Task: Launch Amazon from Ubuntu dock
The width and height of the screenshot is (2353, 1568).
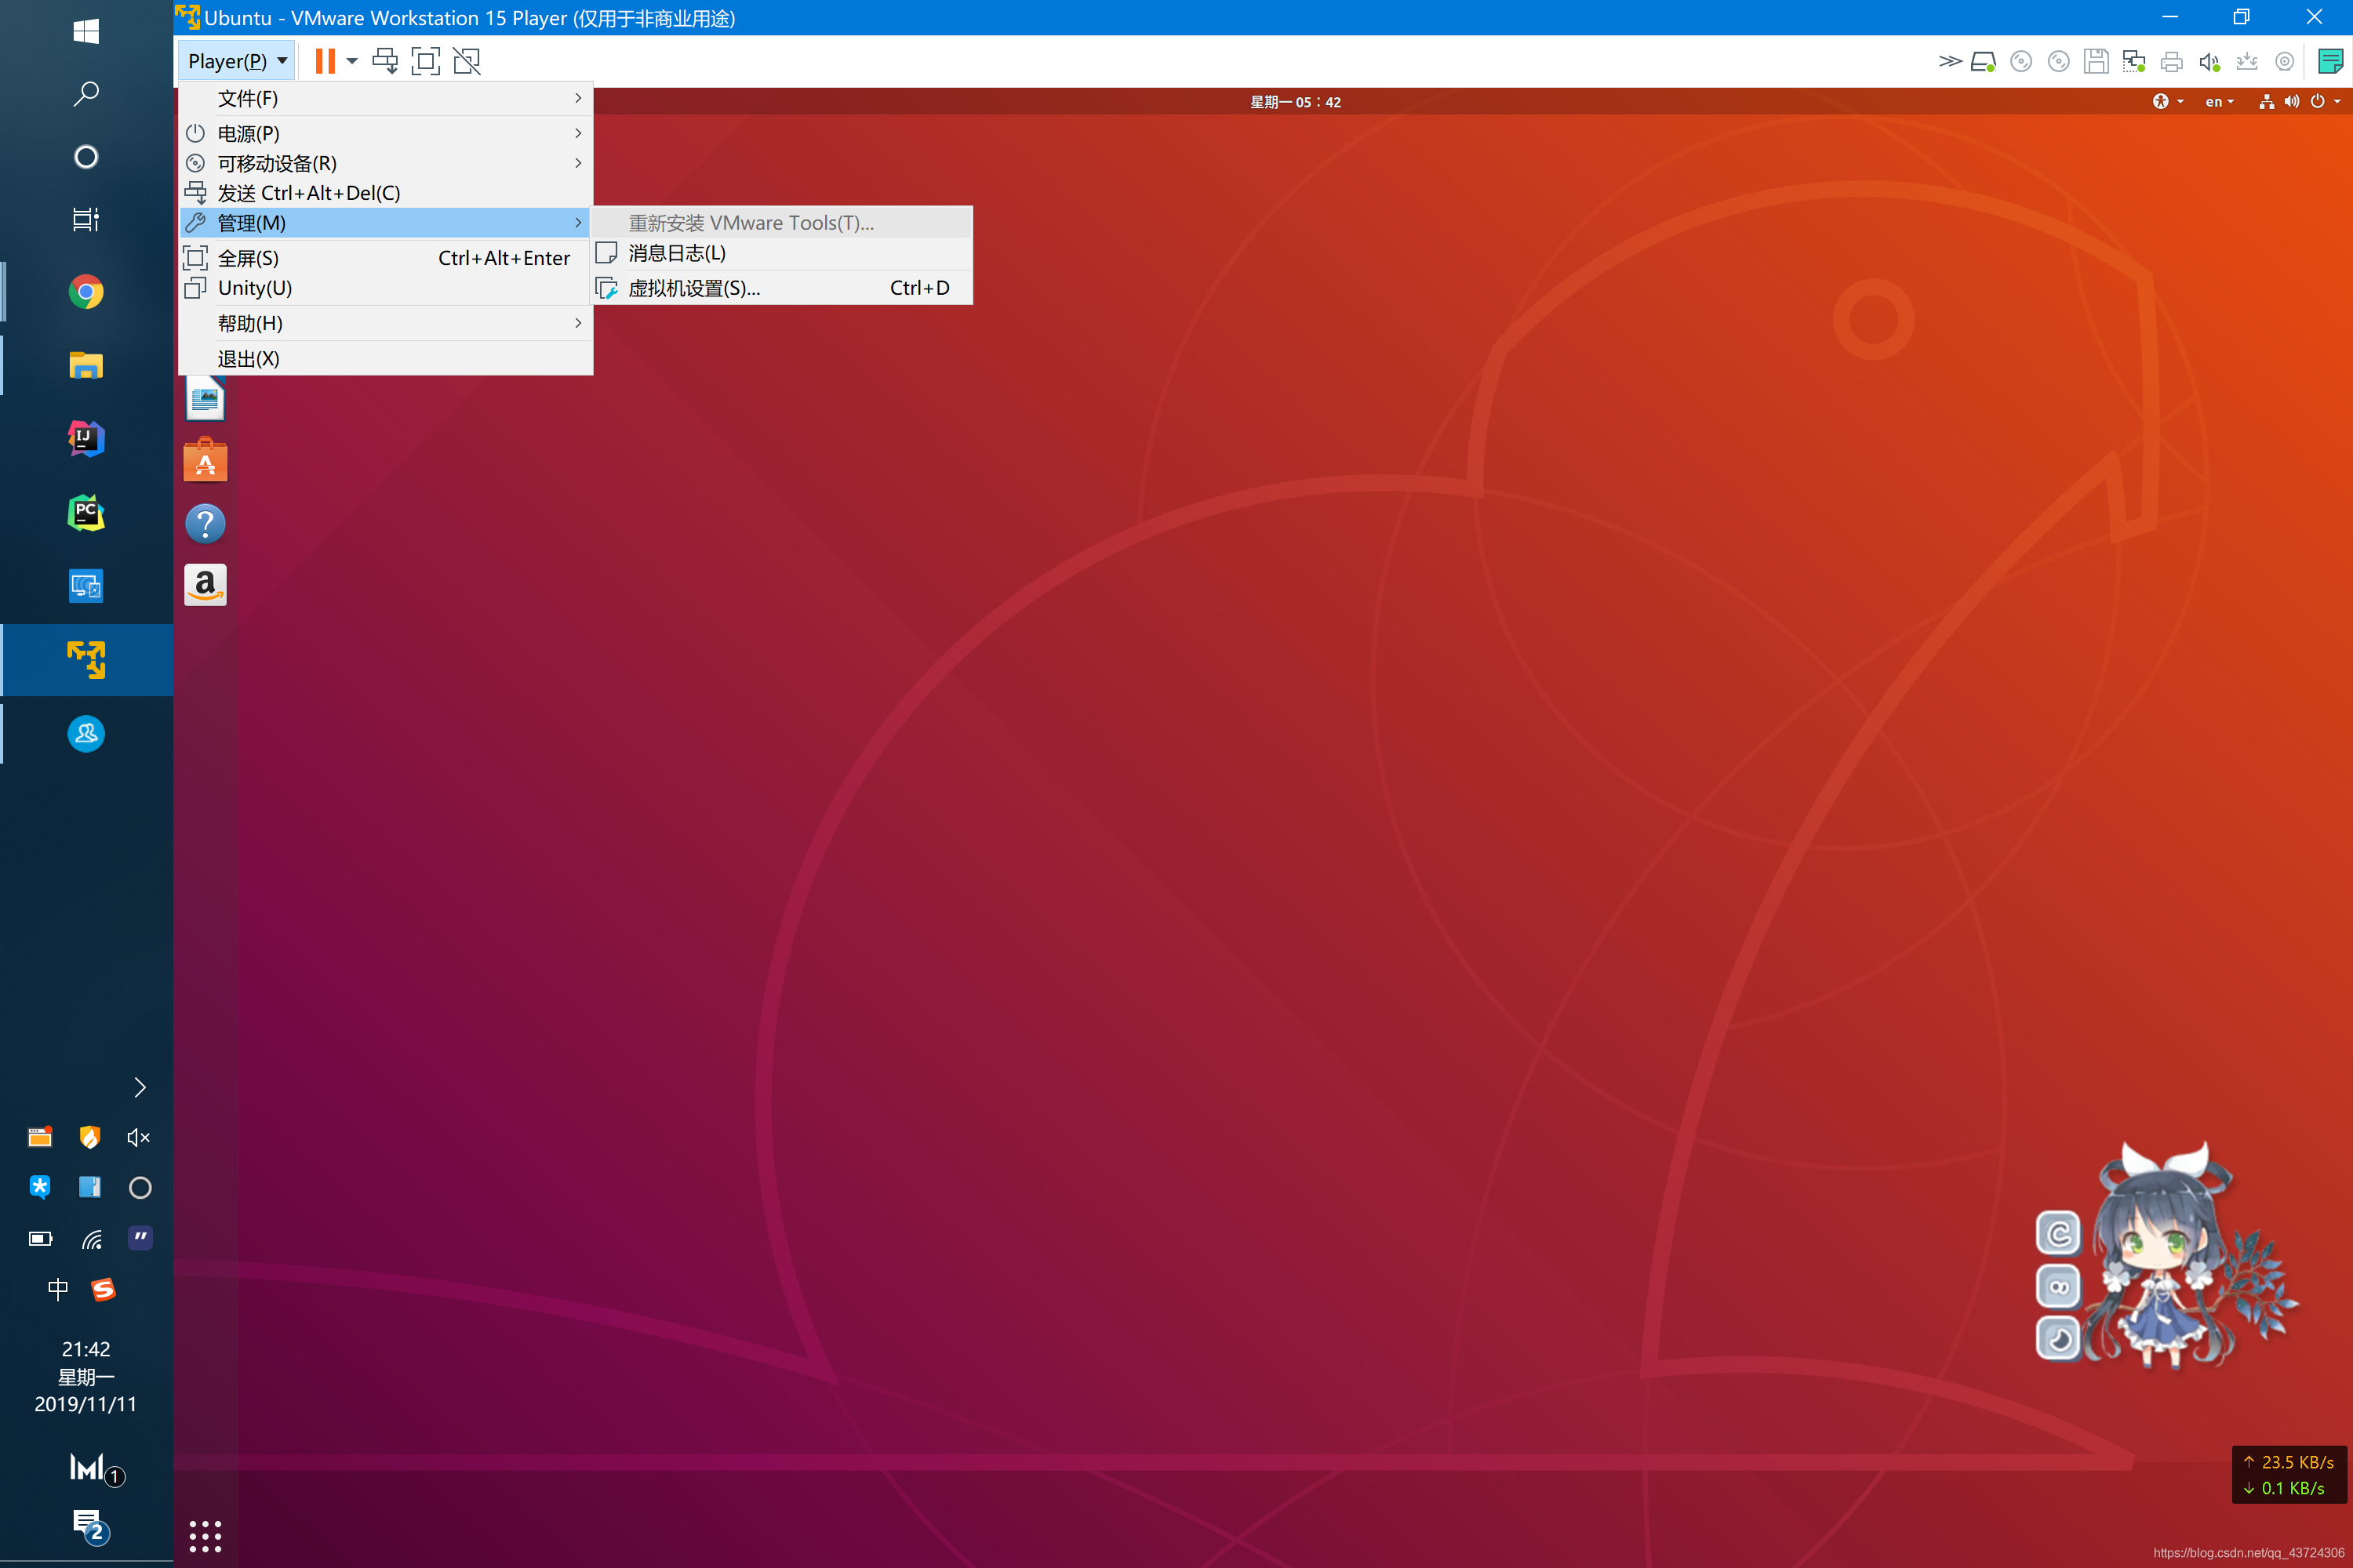Action: point(205,585)
